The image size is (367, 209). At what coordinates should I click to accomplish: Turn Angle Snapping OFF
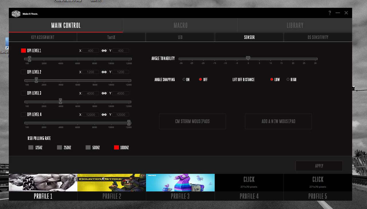[x=200, y=79]
